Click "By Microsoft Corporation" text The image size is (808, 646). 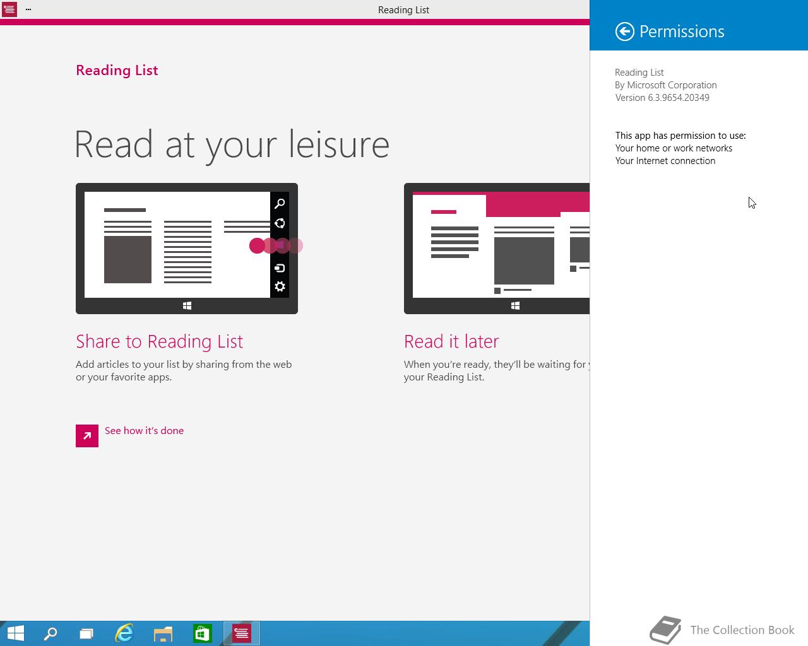point(666,85)
